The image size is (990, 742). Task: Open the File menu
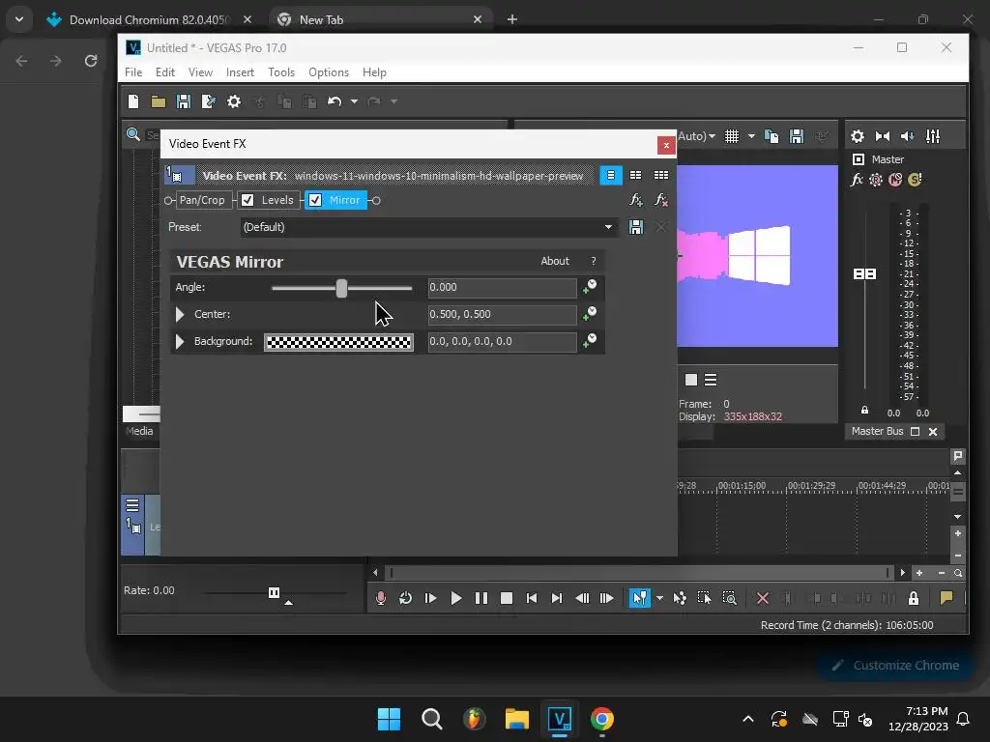pyautogui.click(x=133, y=71)
